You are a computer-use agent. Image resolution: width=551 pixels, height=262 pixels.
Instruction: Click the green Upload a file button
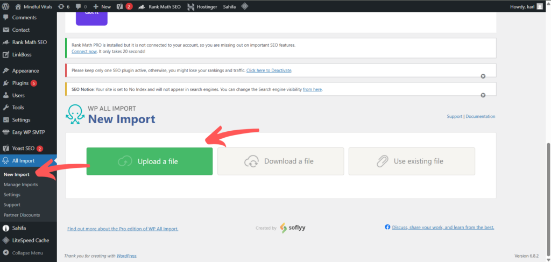[150, 161]
